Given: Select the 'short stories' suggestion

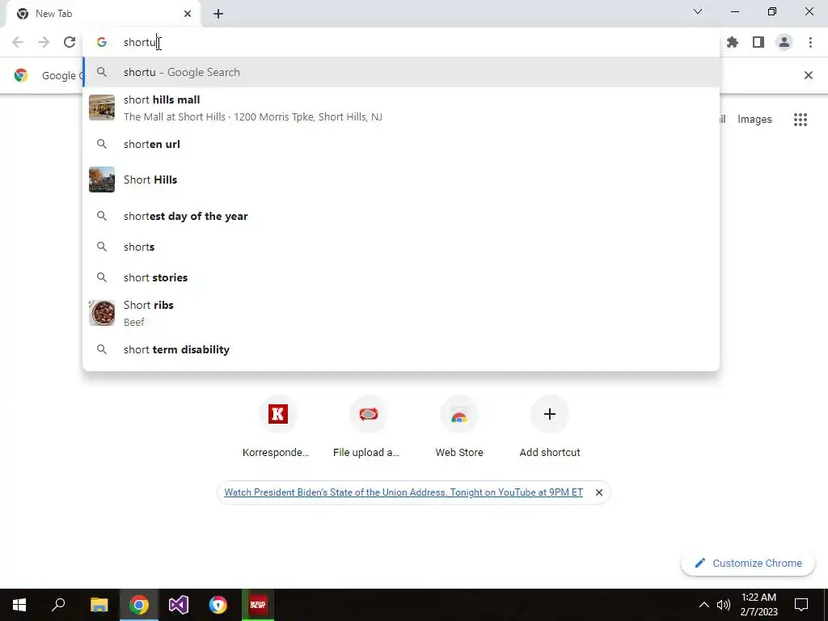Looking at the screenshot, I should point(401,277).
